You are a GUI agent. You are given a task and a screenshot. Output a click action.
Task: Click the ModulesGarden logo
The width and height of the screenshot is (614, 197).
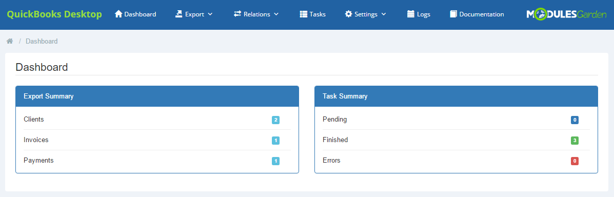tap(566, 14)
